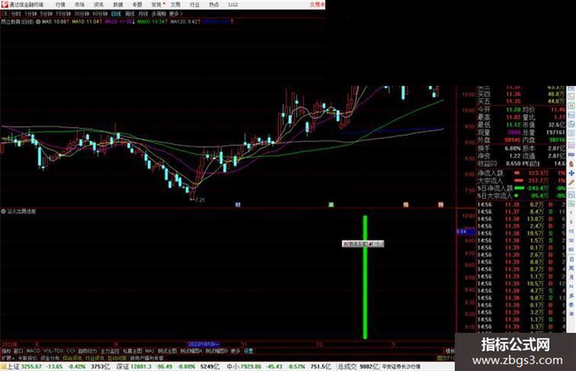Image resolution: width=576 pixels, height=371 pixels.
Task: Open 设置 in indicator bar
Action: point(249,351)
